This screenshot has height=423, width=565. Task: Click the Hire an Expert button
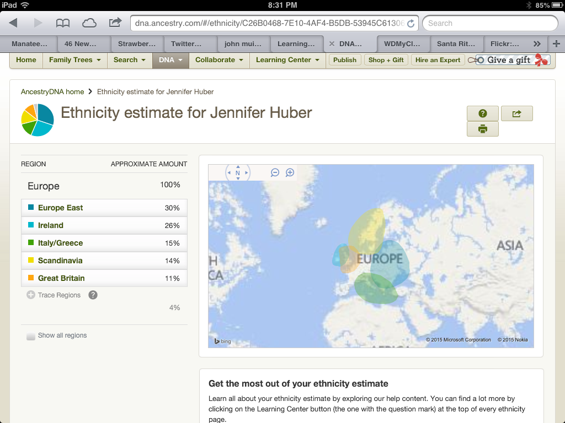point(438,60)
